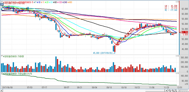
Task: Minimize the 기관순매수누적 indicator pane
Action: click(176, 73)
